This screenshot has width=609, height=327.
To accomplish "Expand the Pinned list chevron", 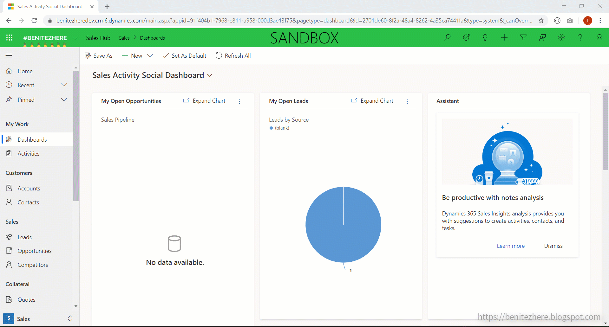I will tap(64, 99).
